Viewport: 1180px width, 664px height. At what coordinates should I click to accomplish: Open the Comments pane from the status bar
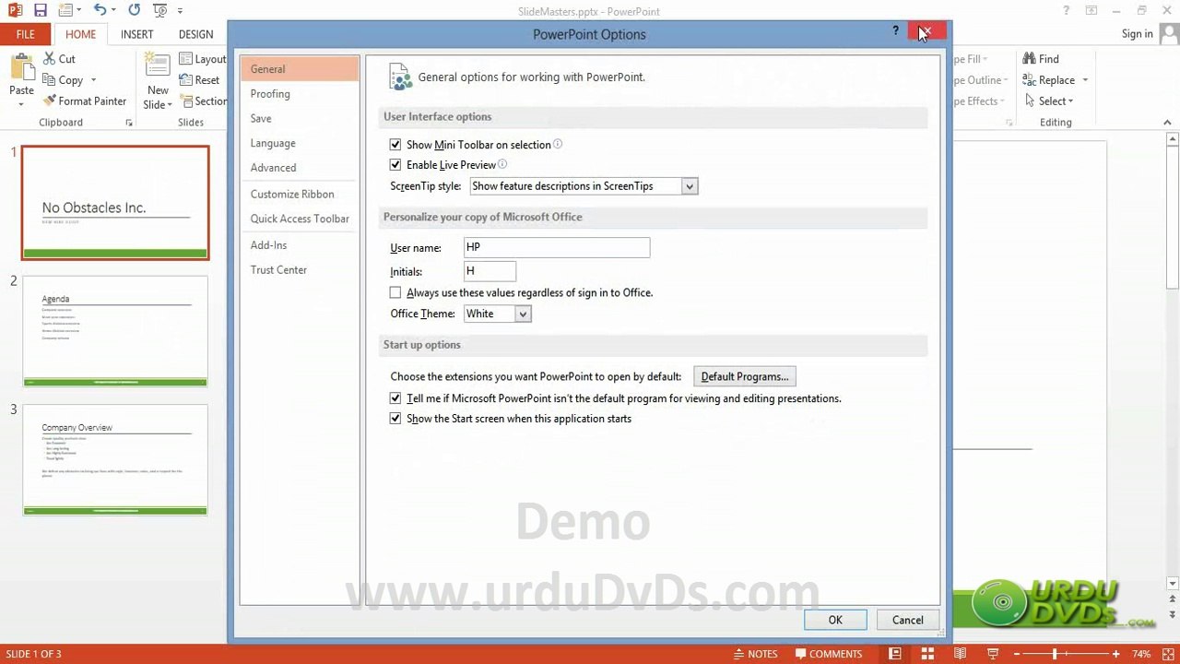[828, 654]
